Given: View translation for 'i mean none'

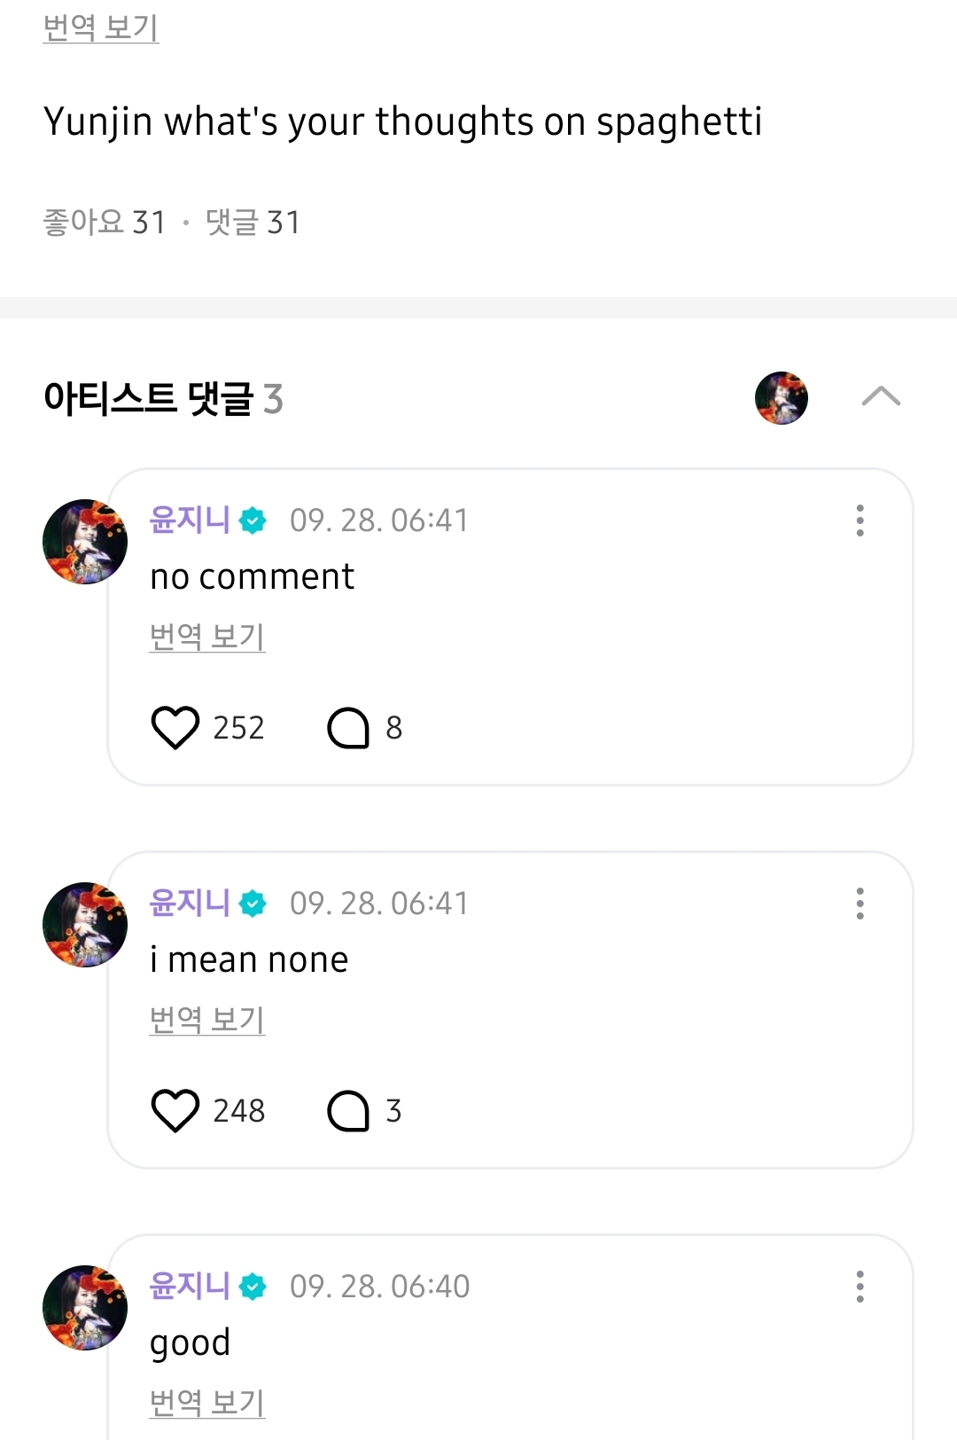Looking at the screenshot, I should pyautogui.click(x=207, y=1019).
